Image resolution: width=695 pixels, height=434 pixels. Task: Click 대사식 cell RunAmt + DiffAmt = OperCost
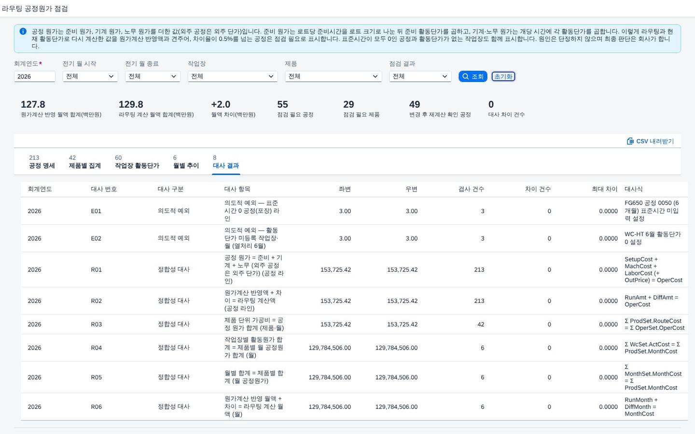[651, 301]
